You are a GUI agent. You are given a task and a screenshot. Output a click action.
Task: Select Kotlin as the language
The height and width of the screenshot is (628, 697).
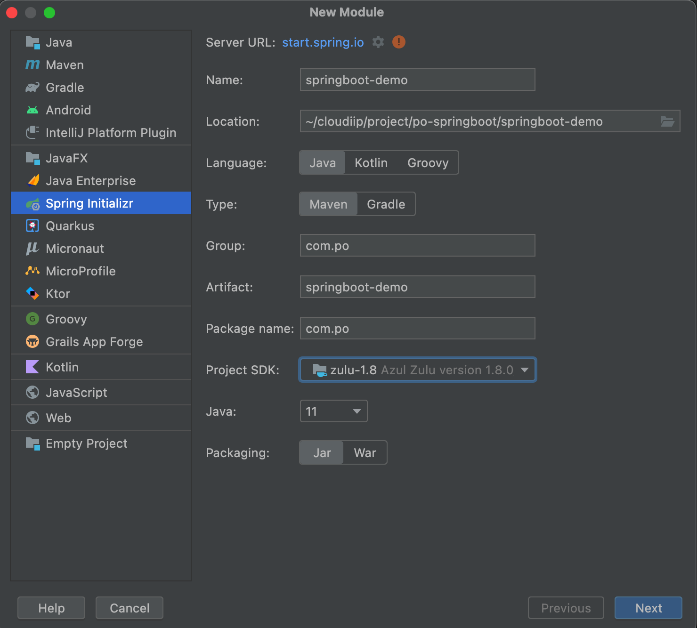pos(371,163)
